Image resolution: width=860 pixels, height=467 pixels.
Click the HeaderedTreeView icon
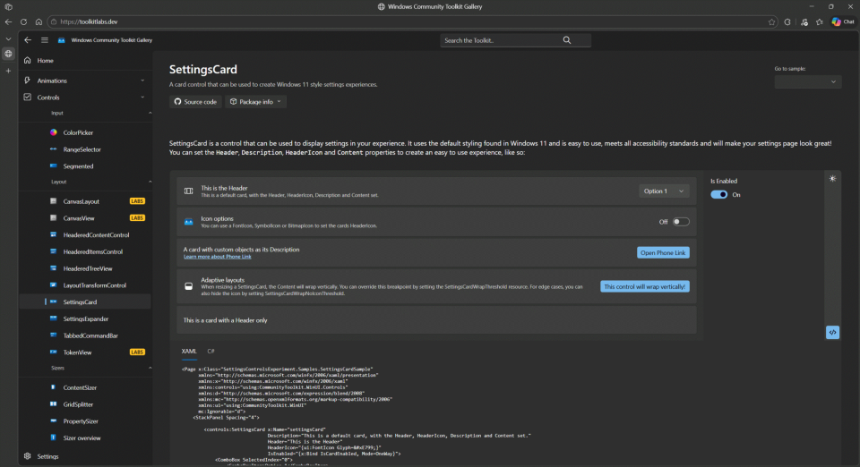click(x=53, y=268)
